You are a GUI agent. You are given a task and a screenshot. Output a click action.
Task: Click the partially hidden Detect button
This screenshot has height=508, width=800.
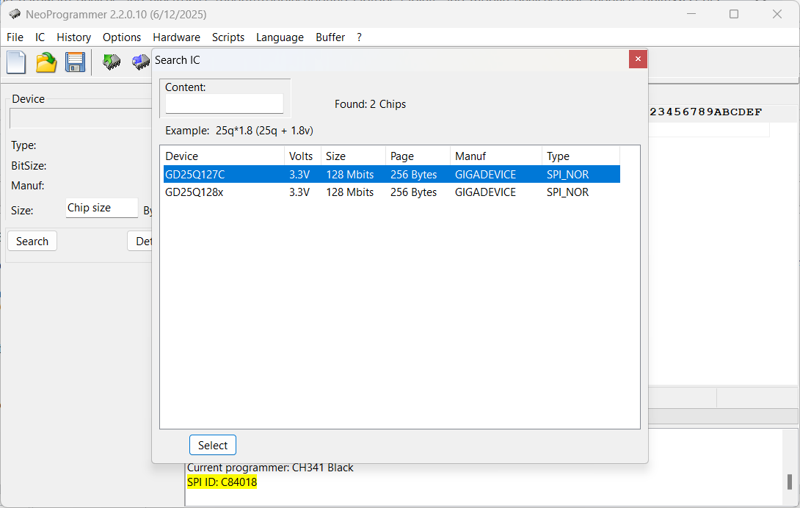click(140, 241)
